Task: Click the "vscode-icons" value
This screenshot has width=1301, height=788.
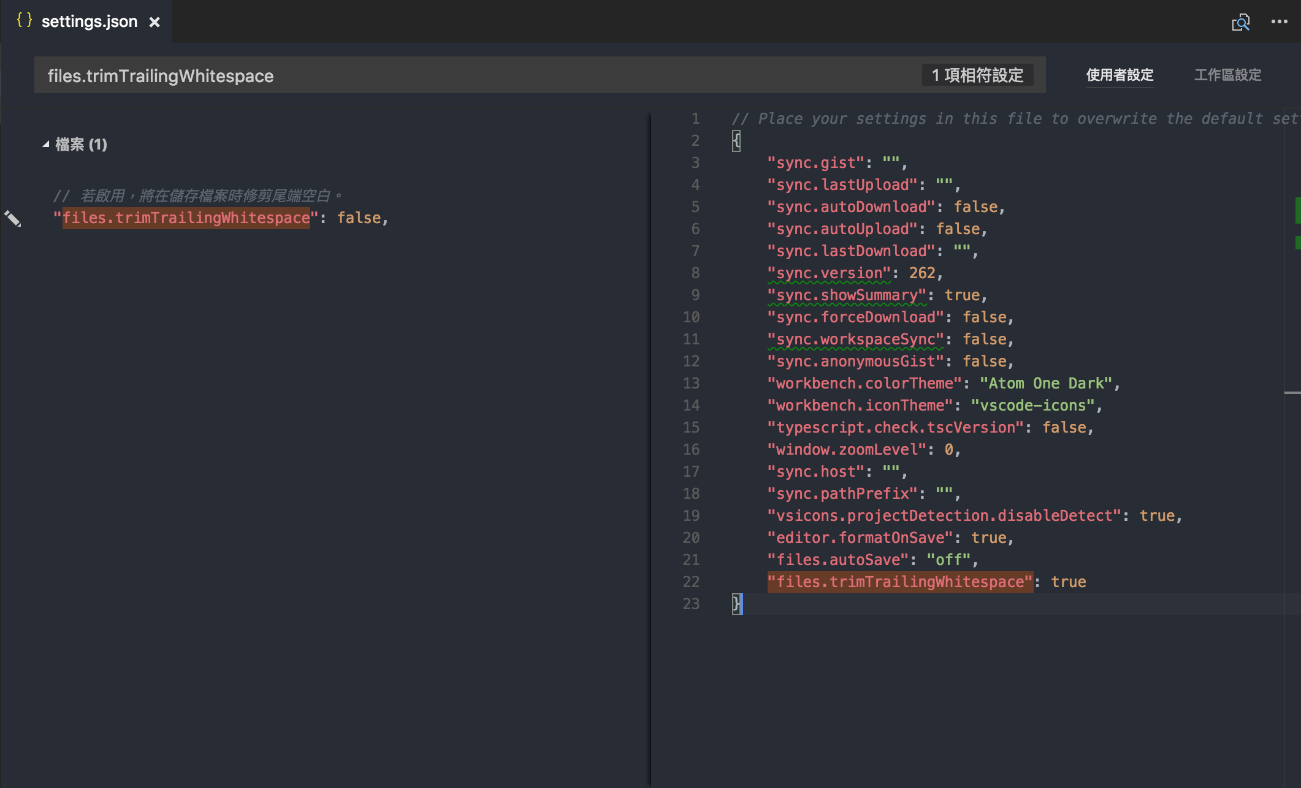Action: click(x=1033, y=405)
